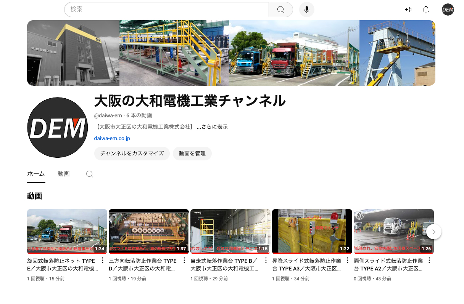
Task: Open 両側スライド式転落防止作業台 TYPE A2 title
Action: (388, 264)
